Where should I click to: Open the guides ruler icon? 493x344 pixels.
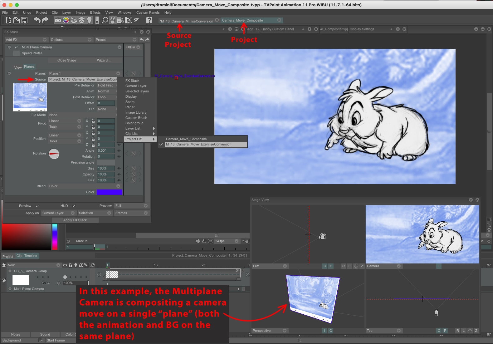(x=128, y=20)
